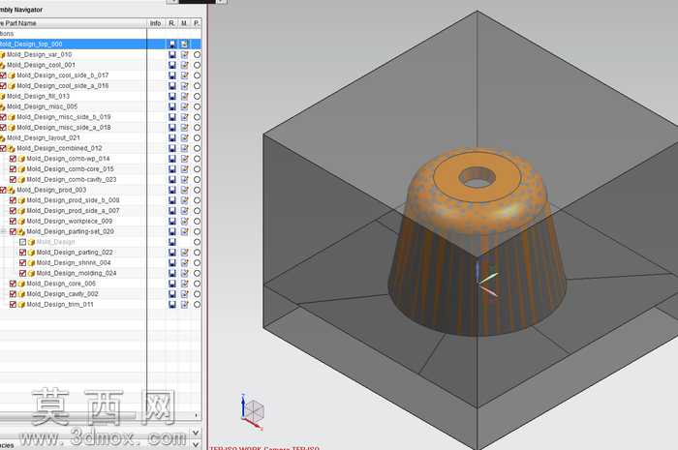Viewport: 678px width, 450px height.
Task: Click the save icon in Mold_Design_prod_003 row
Action: point(172,190)
